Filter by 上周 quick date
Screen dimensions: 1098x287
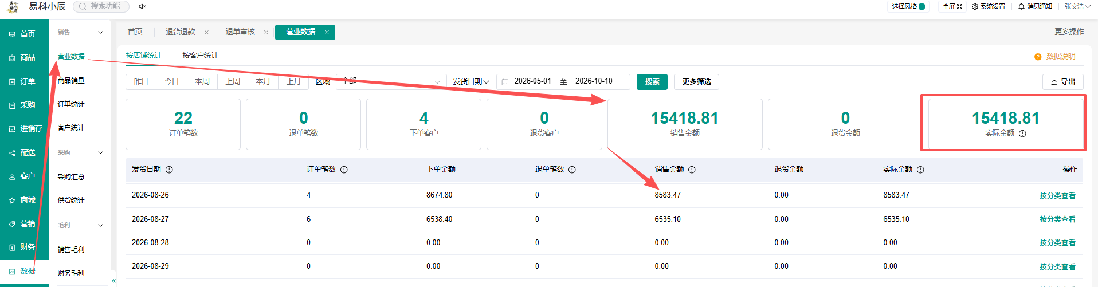point(233,81)
